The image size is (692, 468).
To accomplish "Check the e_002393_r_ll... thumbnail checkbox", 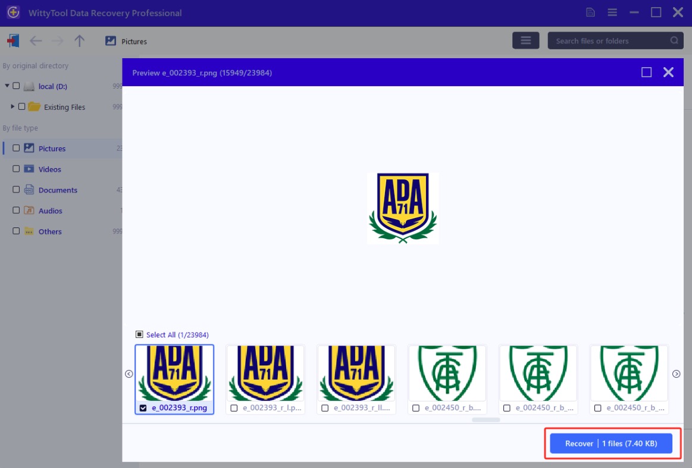I will [325, 408].
